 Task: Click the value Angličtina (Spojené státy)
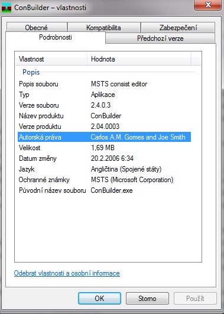coord(126,169)
